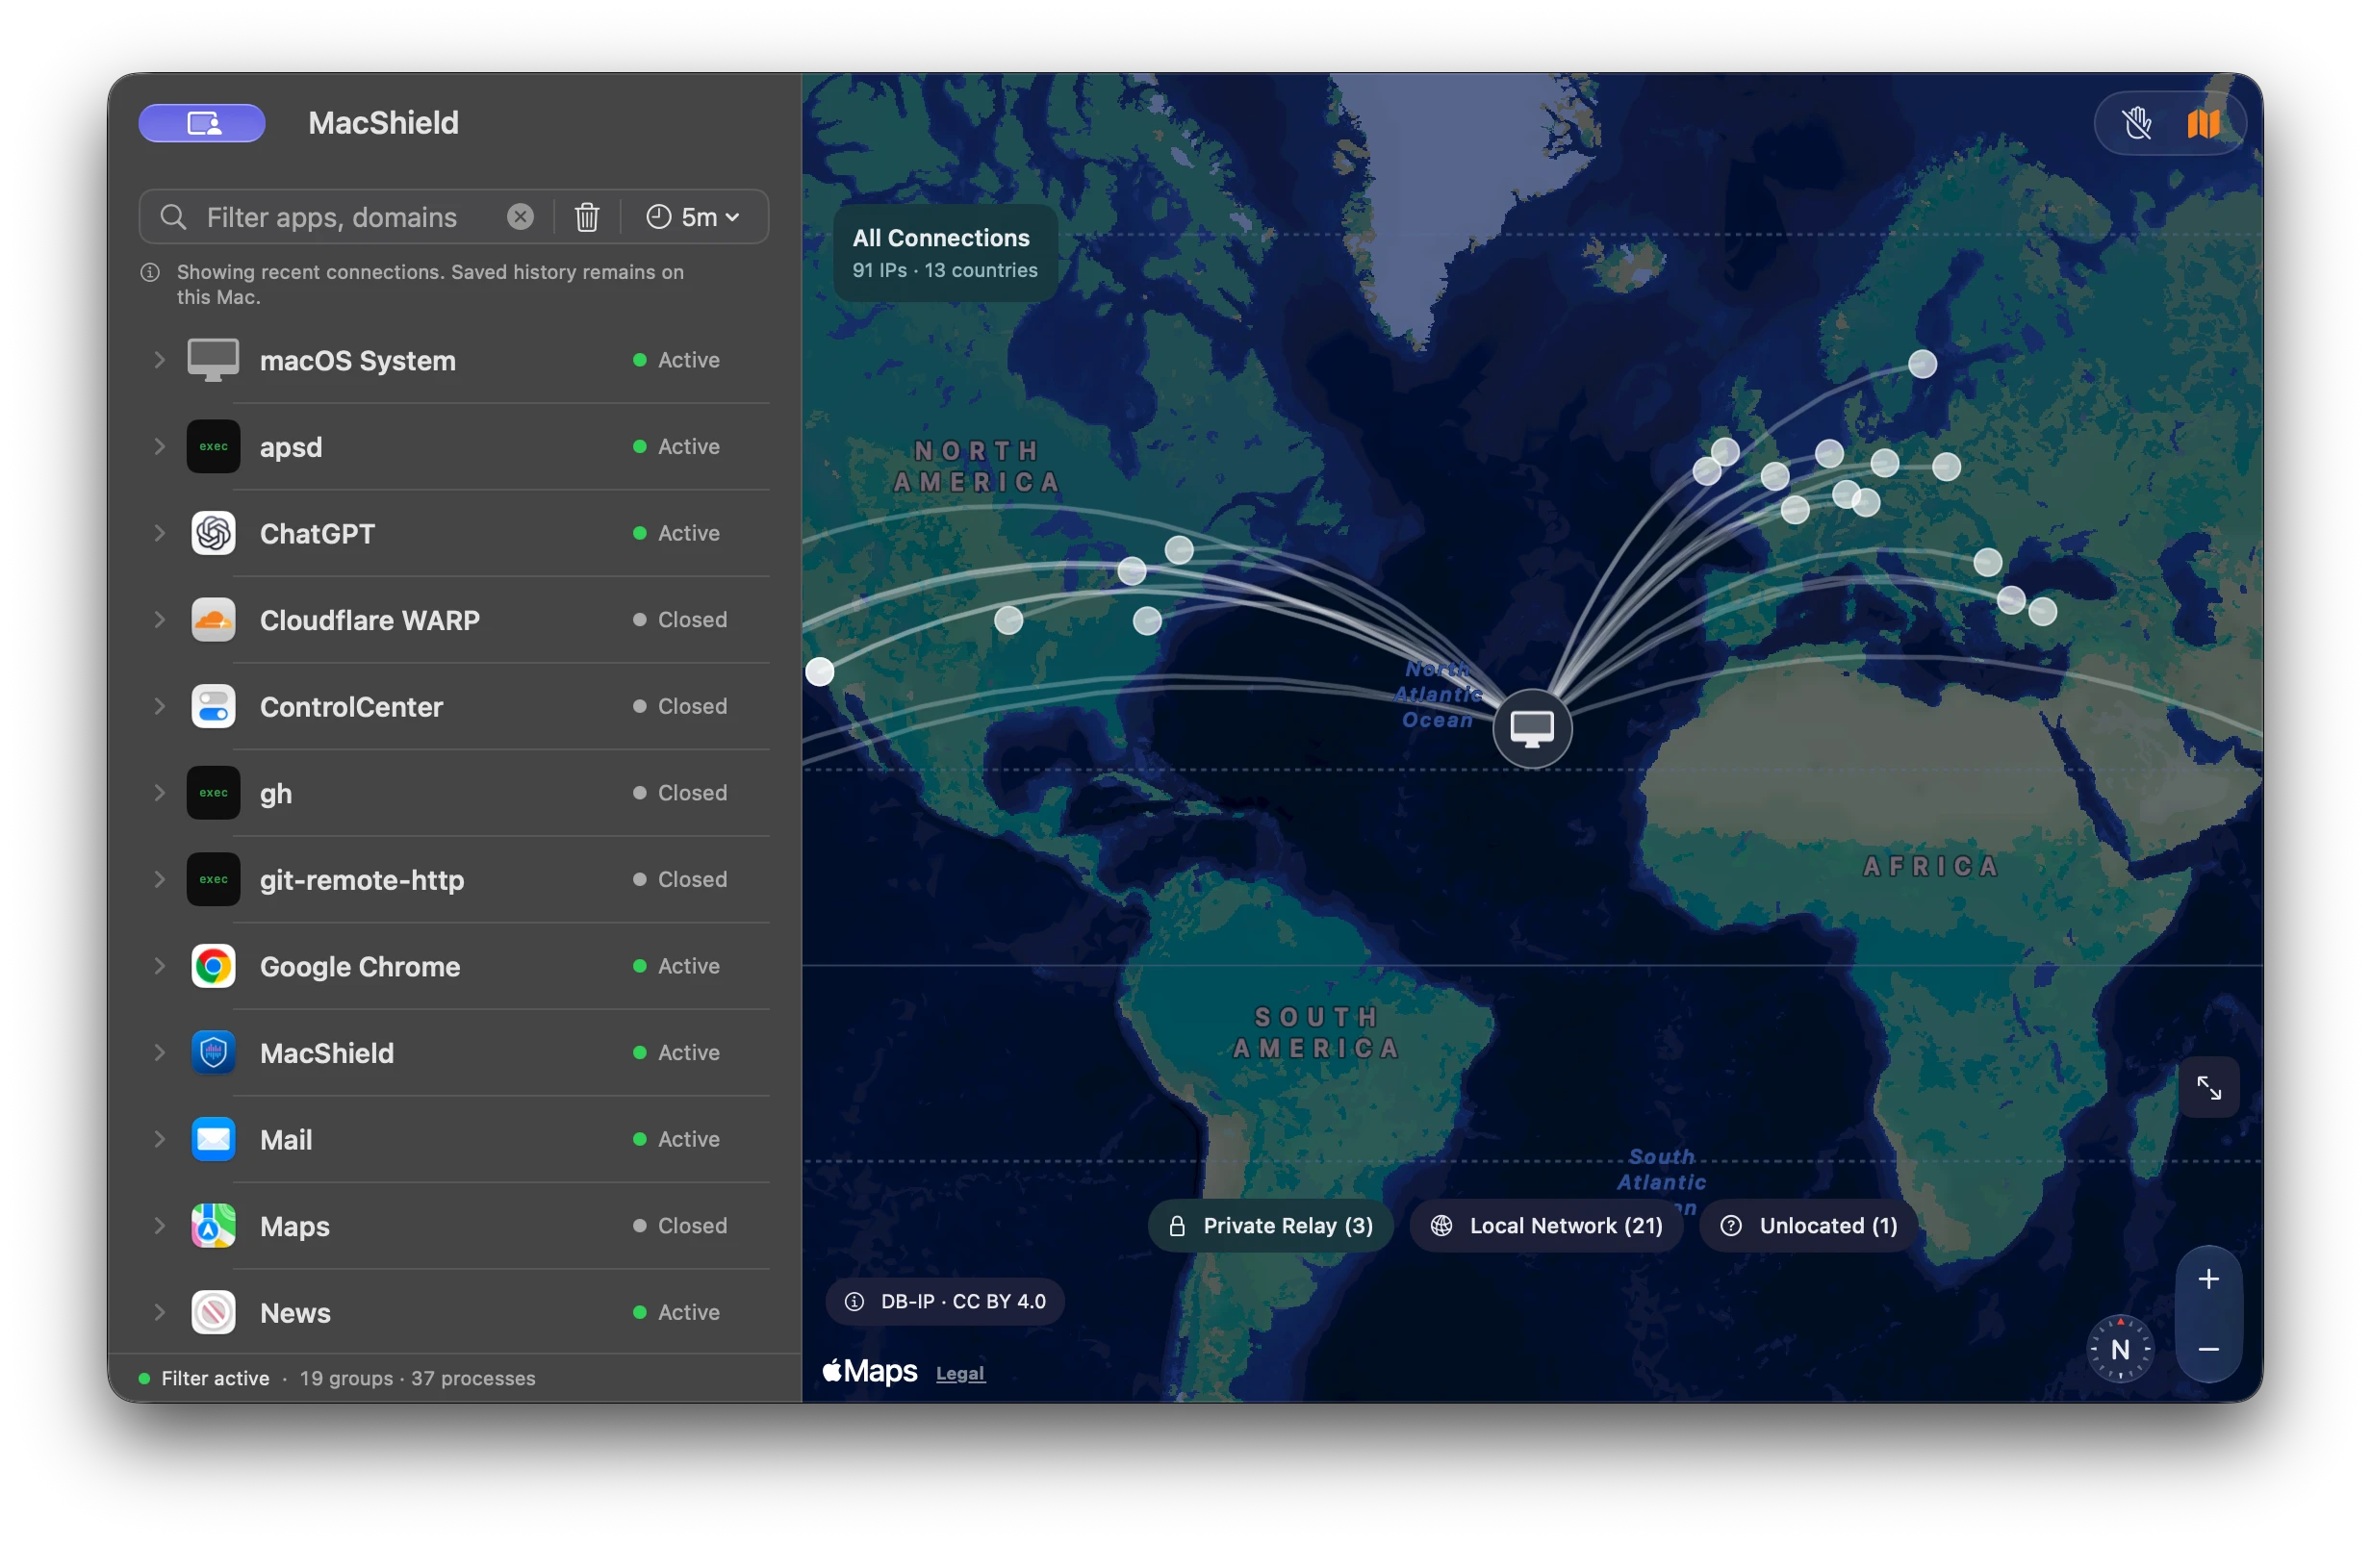Click the info icon beside Showing recent connections

150,272
